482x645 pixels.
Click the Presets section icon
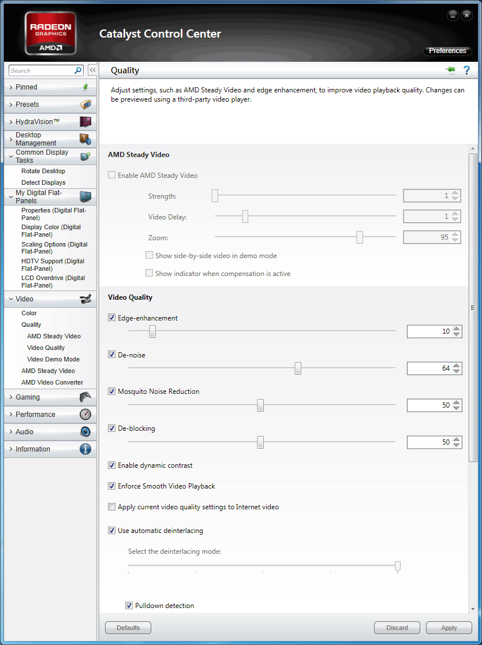point(85,105)
